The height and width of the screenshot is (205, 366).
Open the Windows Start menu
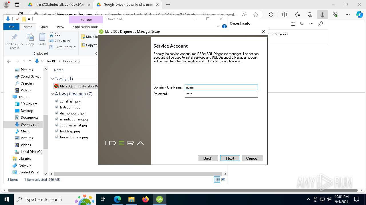pyautogui.click(x=7, y=199)
